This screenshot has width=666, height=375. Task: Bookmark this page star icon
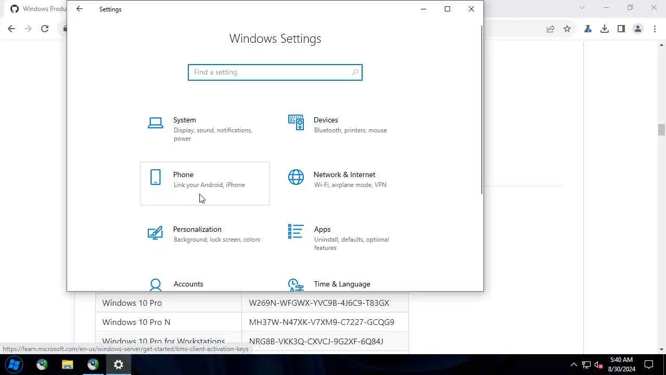(567, 29)
